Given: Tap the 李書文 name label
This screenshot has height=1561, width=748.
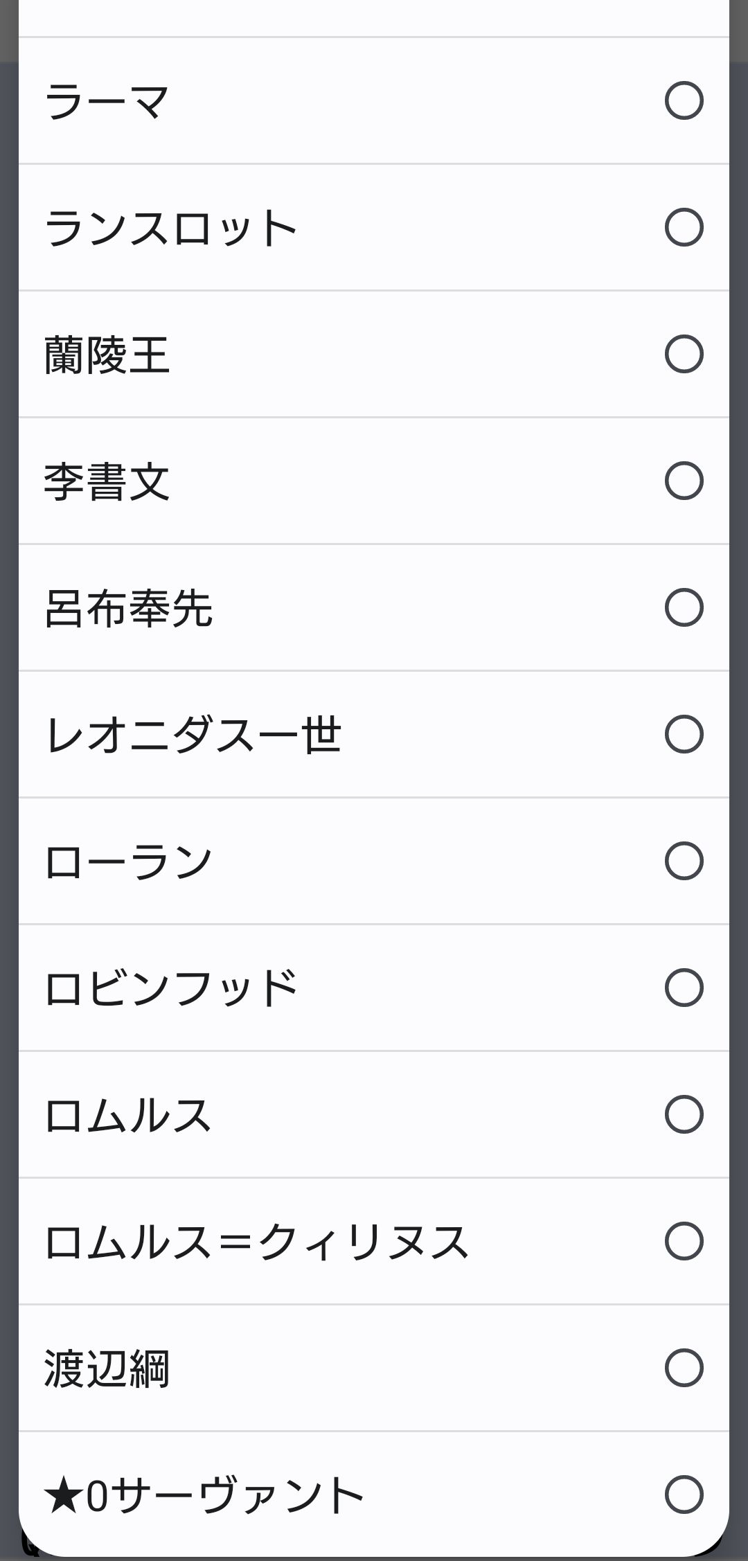Looking at the screenshot, I should coord(107,481).
